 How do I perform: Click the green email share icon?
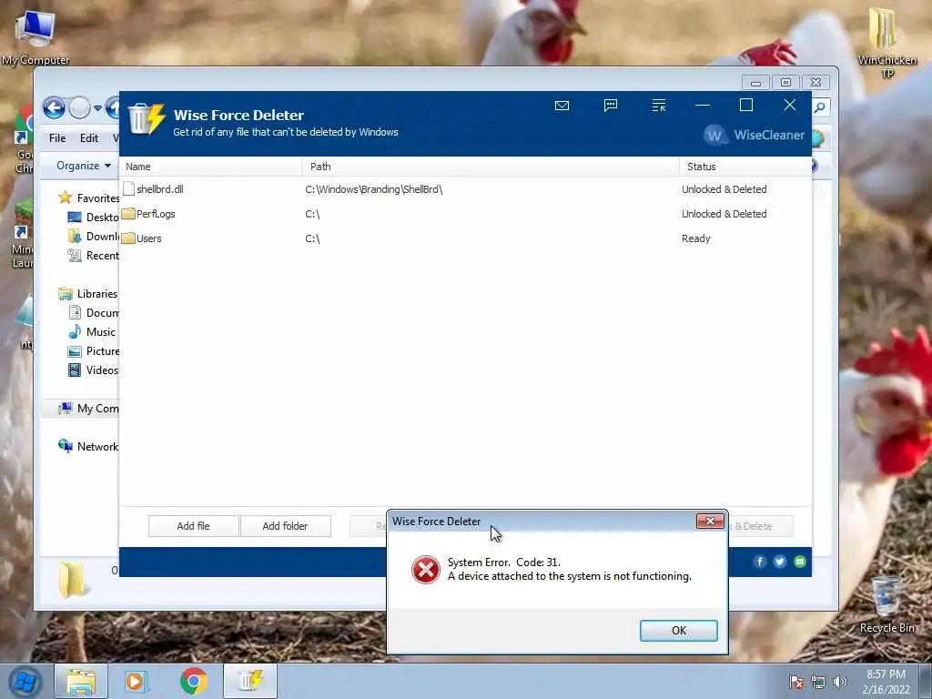(800, 562)
